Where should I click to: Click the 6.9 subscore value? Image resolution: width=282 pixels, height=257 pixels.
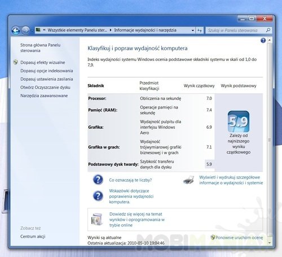coord(209,127)
